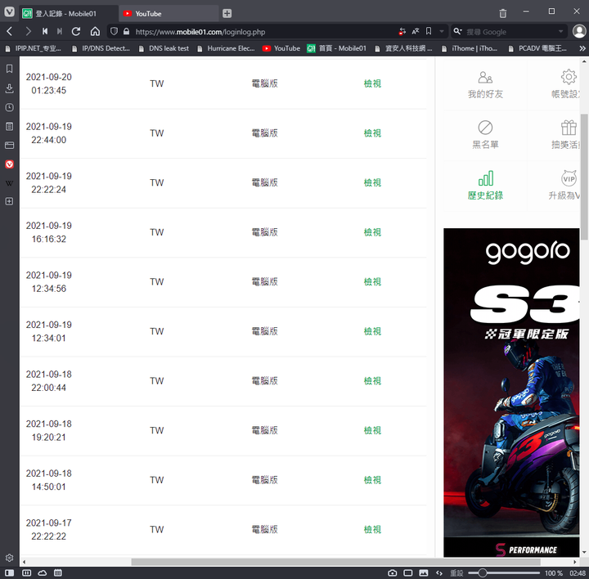589x579 pixels.
Task: Toggle the side panel from status bar
Action: [x=9, y=573]
